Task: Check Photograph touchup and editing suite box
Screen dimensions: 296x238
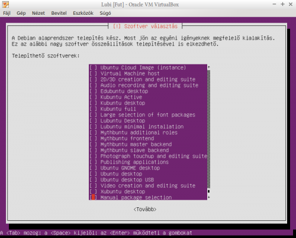Action: pyautogui.click(x=93, y=156)
